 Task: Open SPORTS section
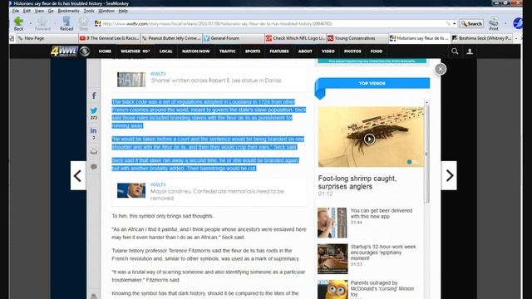[x=253, y=51]
